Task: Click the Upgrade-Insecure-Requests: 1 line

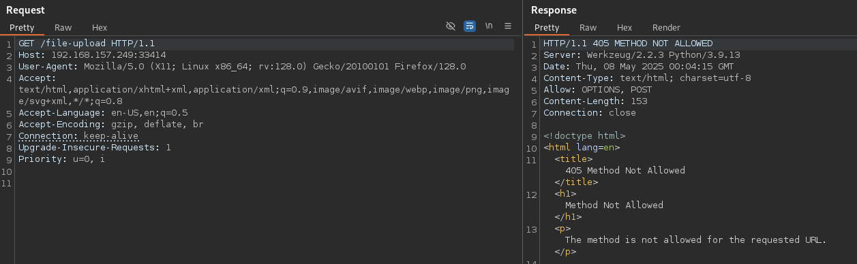Action: click(95, 148)
